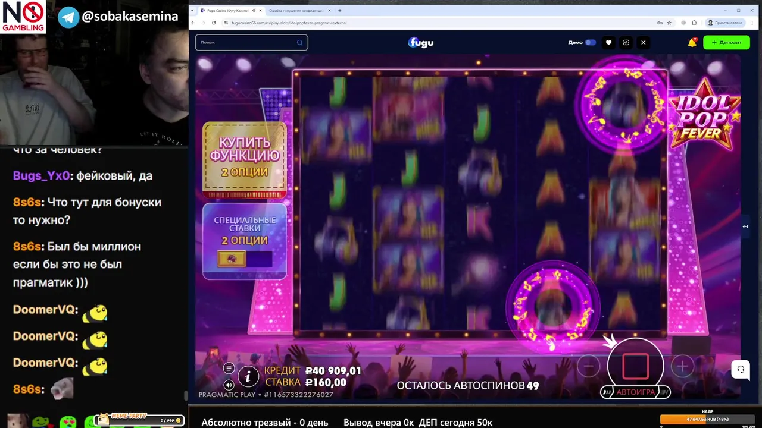
Task: Open the support headset chat icon
Action: 741,369
